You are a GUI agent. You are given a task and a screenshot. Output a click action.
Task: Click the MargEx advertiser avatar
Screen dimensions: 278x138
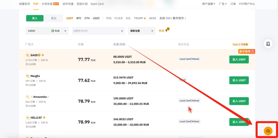tap(27, 76)
